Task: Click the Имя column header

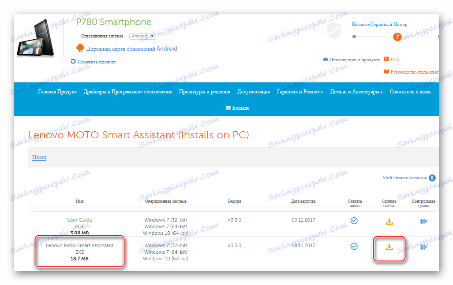Action: click(x=79, y=201)
